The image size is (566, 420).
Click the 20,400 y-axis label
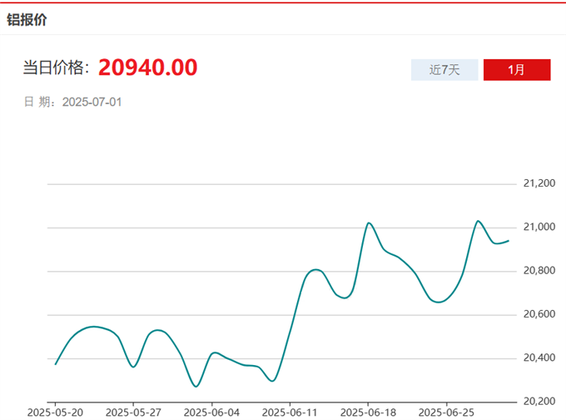pos(537,358)
